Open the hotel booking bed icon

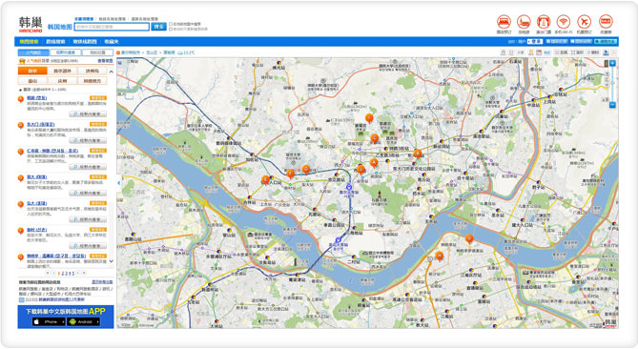point(504,22)
